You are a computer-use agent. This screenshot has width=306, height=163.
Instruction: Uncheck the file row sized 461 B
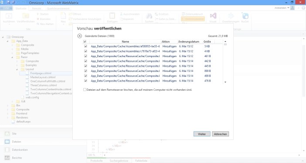tap(86, 56)
